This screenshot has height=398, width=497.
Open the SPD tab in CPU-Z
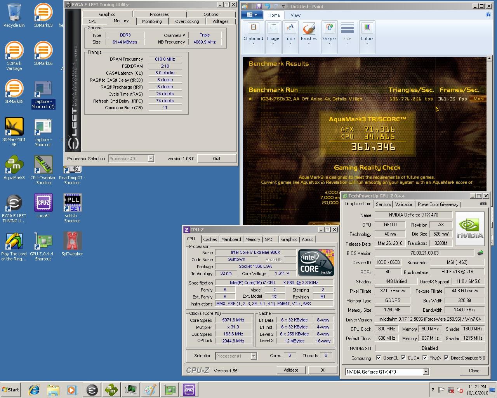click(x=269, y=239)
